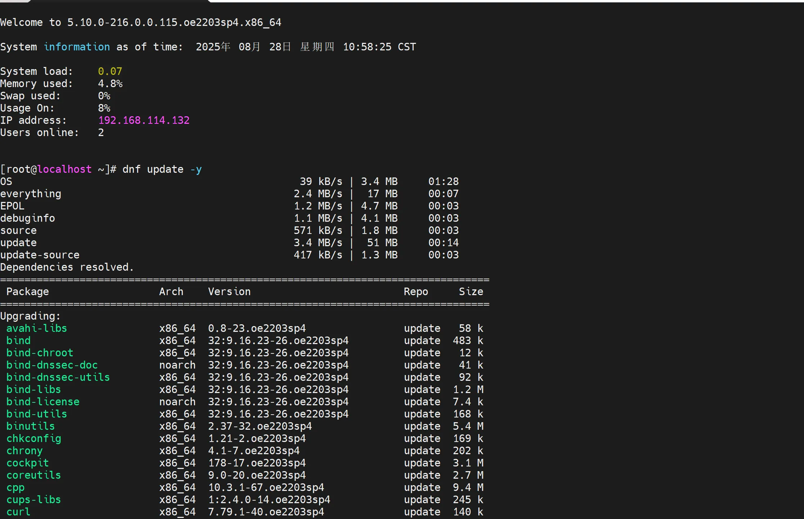Click 'noarch' in bind-license row

pos(177,402)
